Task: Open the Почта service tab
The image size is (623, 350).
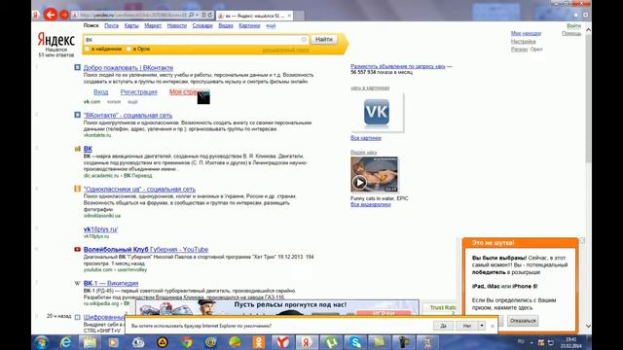Action: click(x=111, y=25)
